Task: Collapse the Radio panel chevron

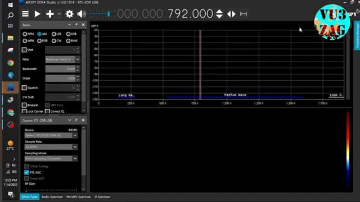Action: click(x=69, y=25)
